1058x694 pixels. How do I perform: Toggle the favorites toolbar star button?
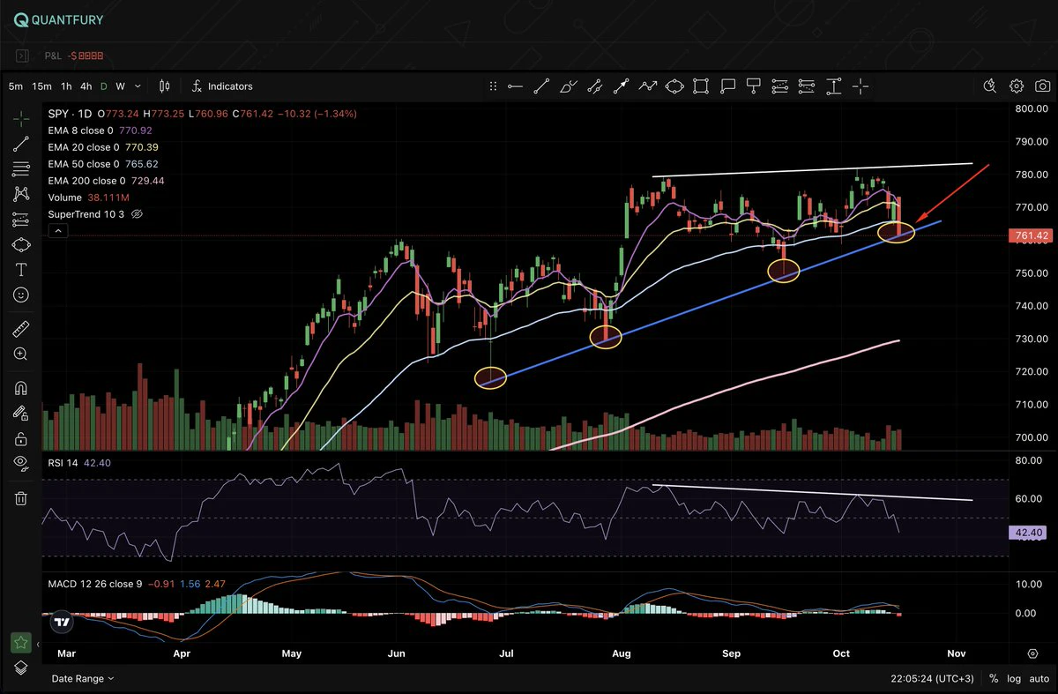pos(21,642)
